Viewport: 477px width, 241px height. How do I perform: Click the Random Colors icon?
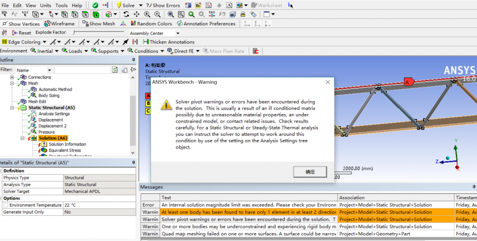point(133,24)
